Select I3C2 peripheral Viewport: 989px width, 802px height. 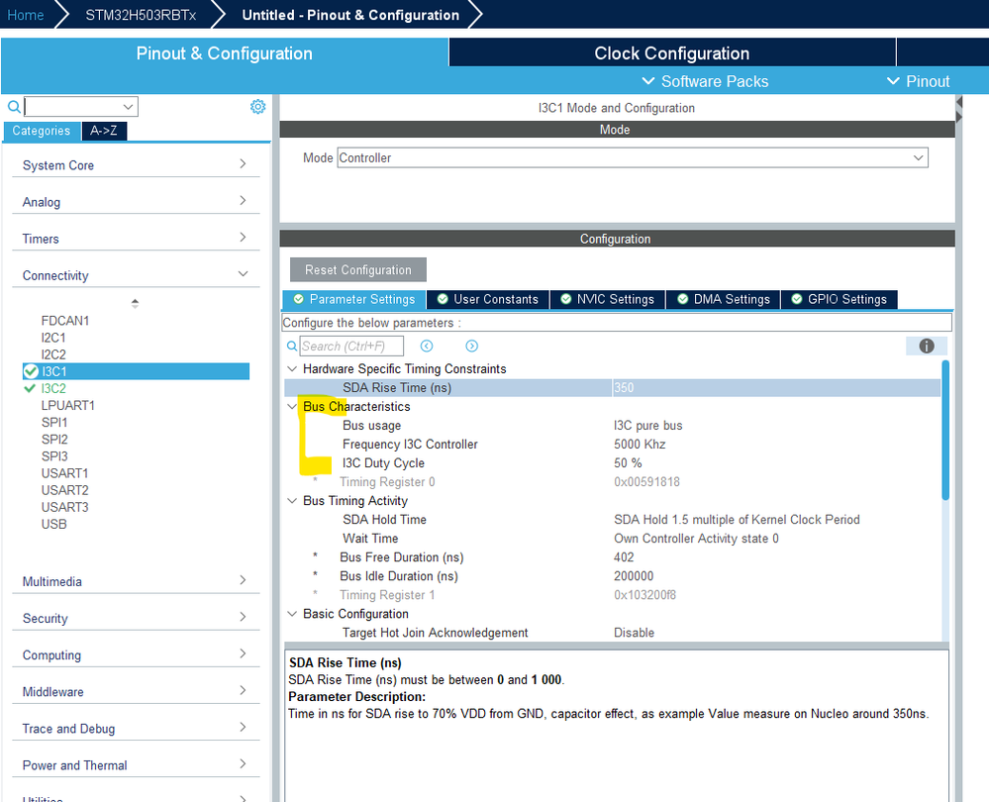tap(53, 389)
